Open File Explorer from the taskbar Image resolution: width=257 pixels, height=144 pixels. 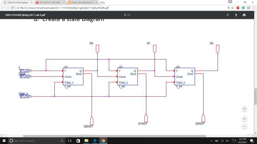86,141
